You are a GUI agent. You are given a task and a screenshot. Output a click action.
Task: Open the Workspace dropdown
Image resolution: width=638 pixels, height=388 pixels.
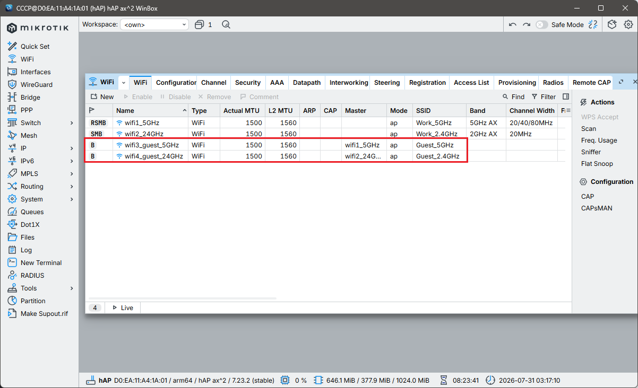pyautogui.click(x=154, y=24)
